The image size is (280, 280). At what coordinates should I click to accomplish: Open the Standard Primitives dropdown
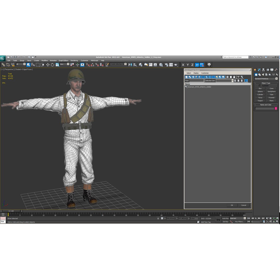point(266,79)
